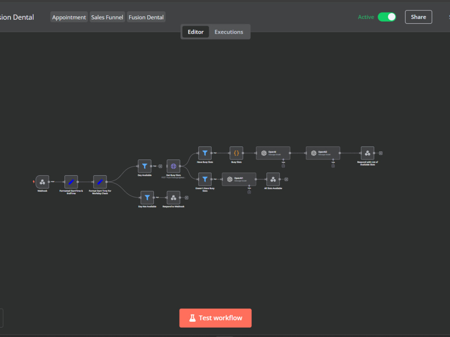This screenshot has height=337, width=450.
Task: Open the Formatted StartTime & EndTime node
Action: click(x=71, y=182)
